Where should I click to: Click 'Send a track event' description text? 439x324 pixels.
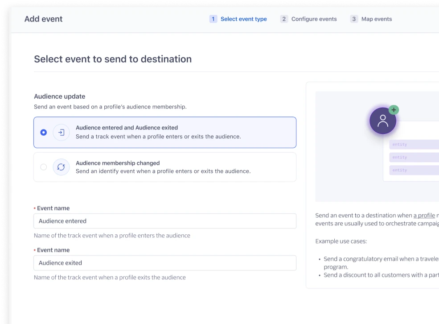pyautogui.click(x=158, y=137)
